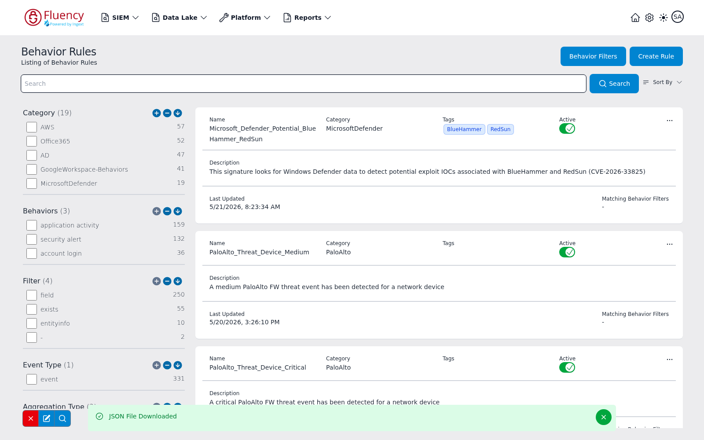Toggle Active for PaloAlto_Threat_Device_Critical
The height and width of the screenshot is (440, 704).
click(567, 367)
